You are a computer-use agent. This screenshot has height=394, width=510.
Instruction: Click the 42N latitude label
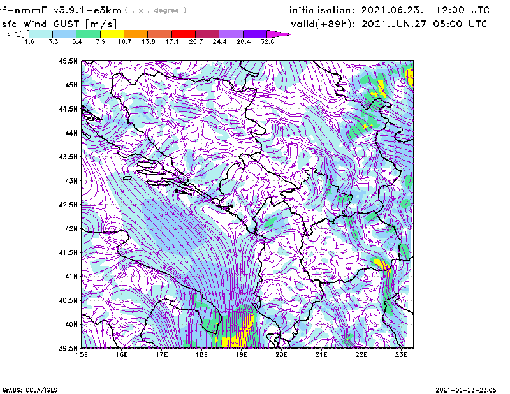[x=71, y=229]
